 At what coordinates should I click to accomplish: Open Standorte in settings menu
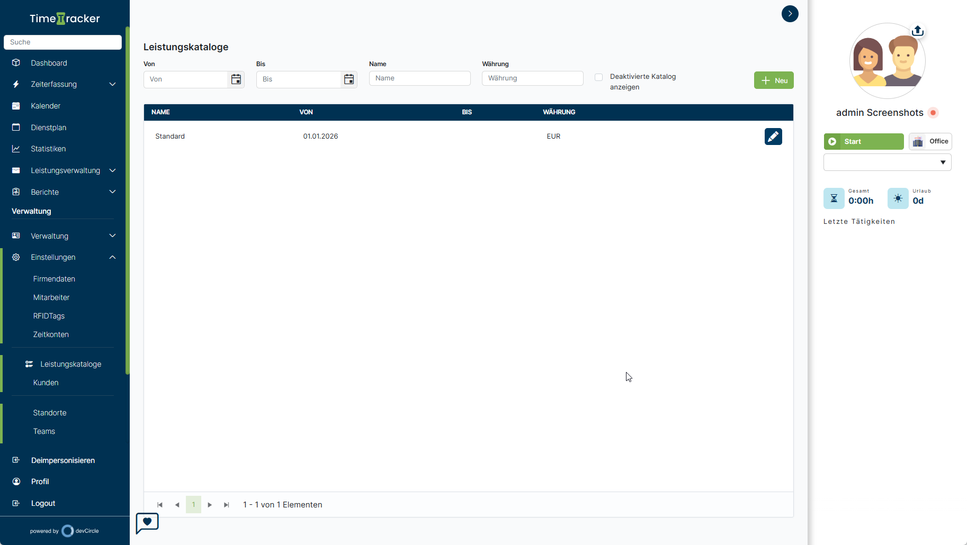click(50, 413)
